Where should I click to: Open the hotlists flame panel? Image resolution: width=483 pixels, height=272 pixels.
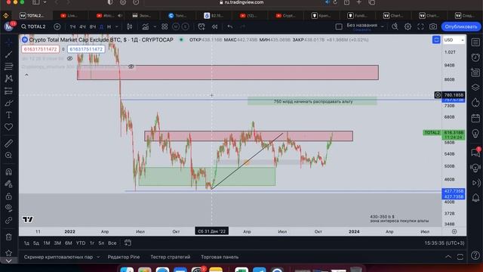coord(475,103)
